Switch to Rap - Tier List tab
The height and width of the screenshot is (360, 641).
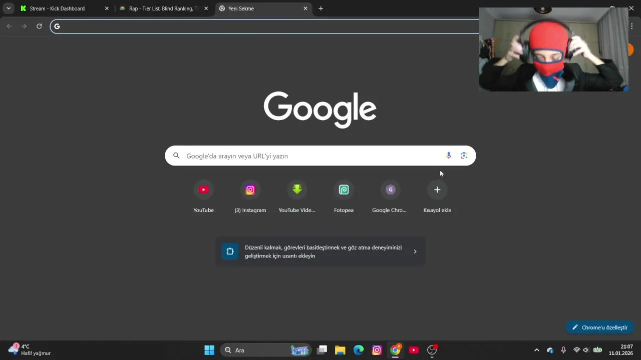(x=164, y=8)
